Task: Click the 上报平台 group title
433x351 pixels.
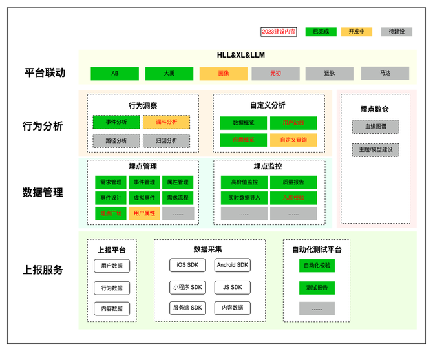Action: click(112, 250)
